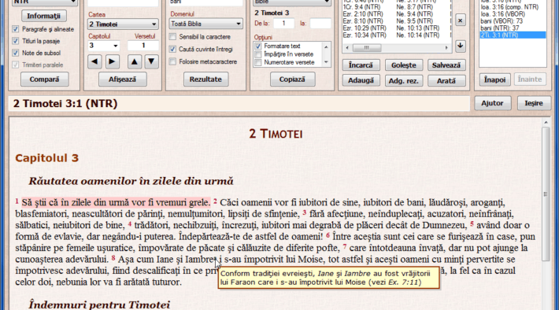This screenshot has width=559, height=310.
Task: Toggle Formatare text option
Action: tap(258, 46)
